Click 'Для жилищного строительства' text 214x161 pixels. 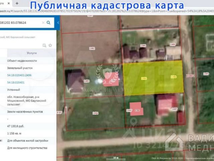point(27,148)
